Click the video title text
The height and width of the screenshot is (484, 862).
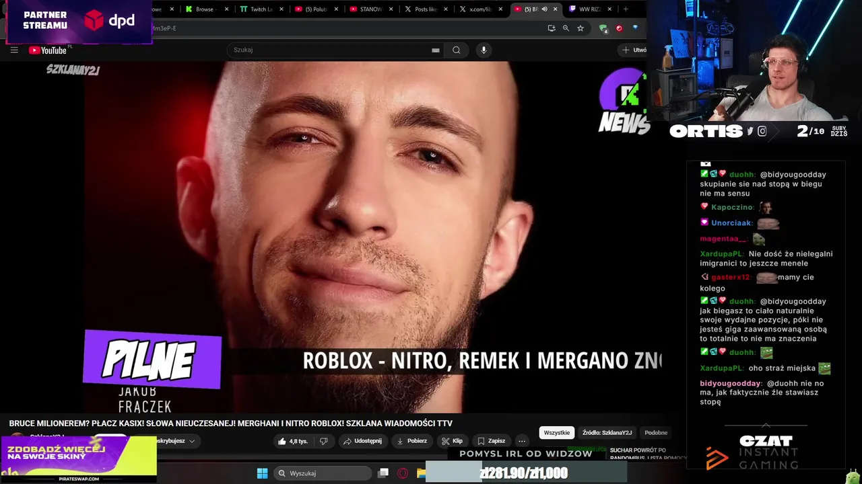tap(230, 424)
